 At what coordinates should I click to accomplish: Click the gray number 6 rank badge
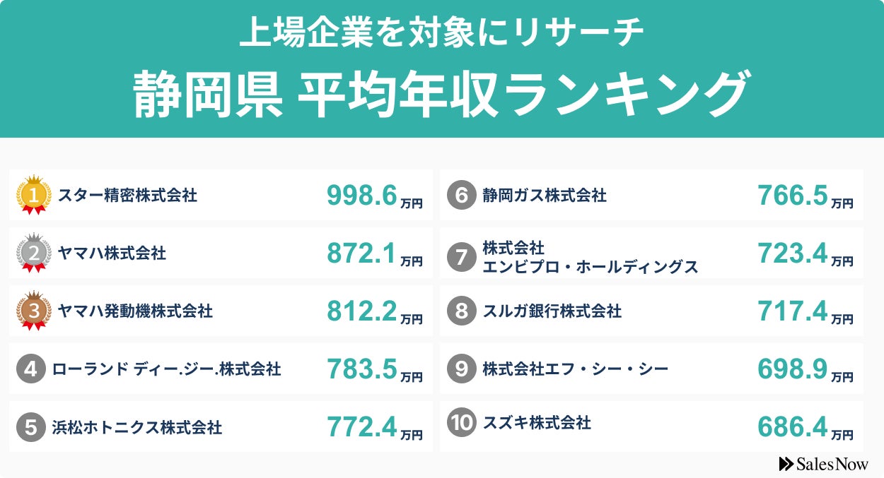coord(461,195)
